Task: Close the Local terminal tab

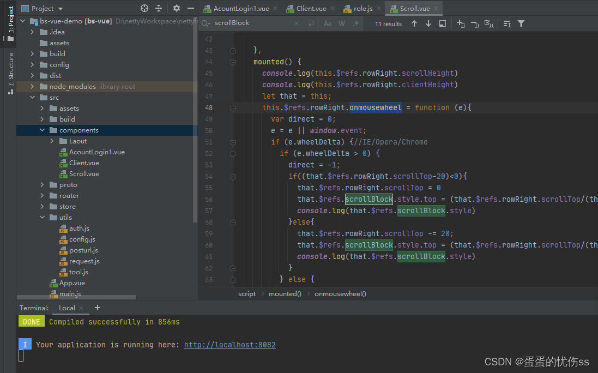Action: (x=81, y=308)
